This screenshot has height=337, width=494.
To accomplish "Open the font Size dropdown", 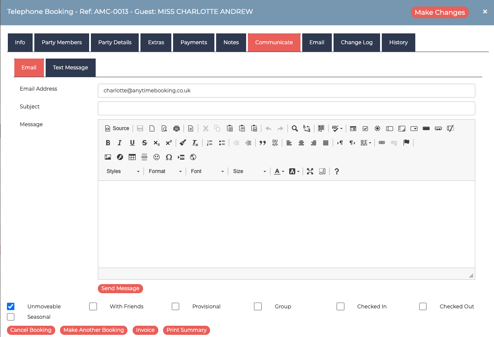I will pos(249,171).
